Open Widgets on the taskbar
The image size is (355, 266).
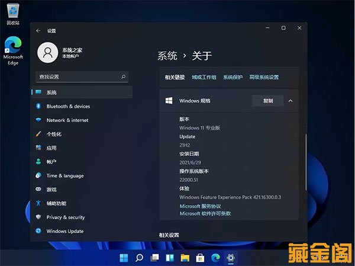tap(170, 258)
